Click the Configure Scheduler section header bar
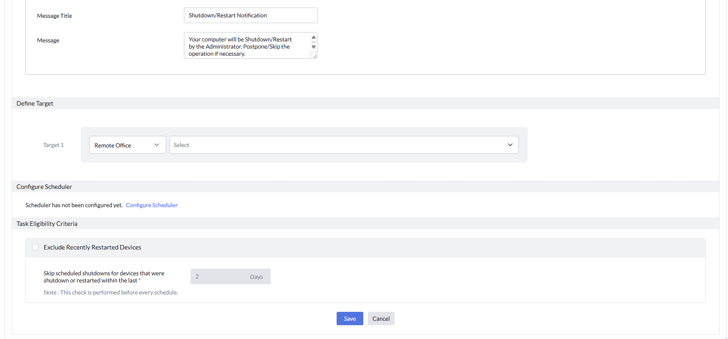The width and height of the screenshot is (728, 339). tap(44, 187)
